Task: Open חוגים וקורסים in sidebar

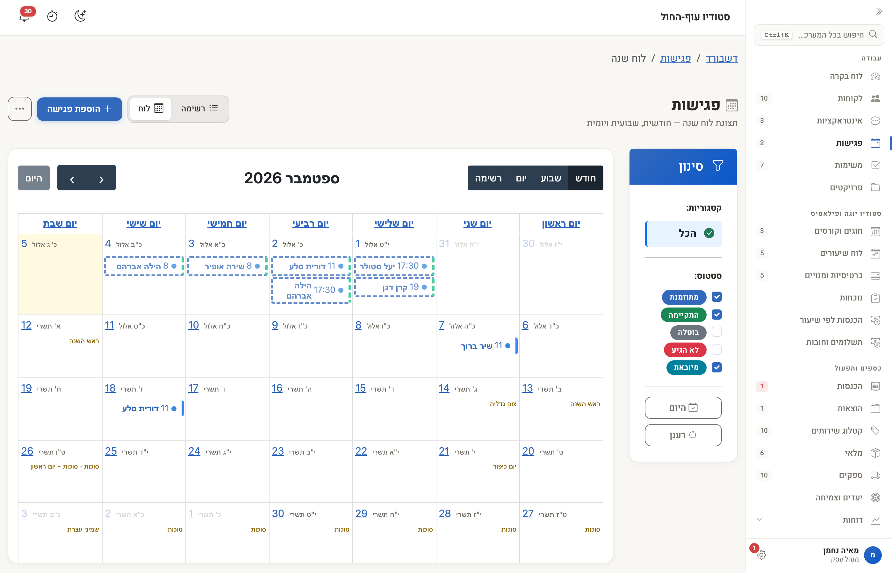Action: (819, 231)
